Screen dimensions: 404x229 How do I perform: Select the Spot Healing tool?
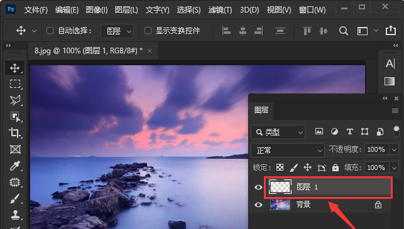(x=14, y=182)
